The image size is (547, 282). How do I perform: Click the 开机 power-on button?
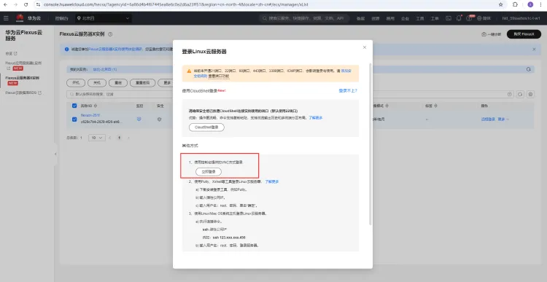76,83
